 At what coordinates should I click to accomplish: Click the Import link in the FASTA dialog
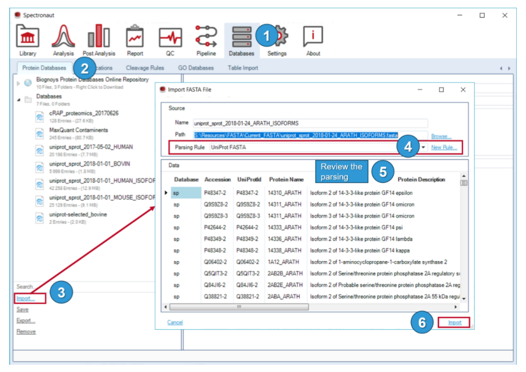(455, 322)
